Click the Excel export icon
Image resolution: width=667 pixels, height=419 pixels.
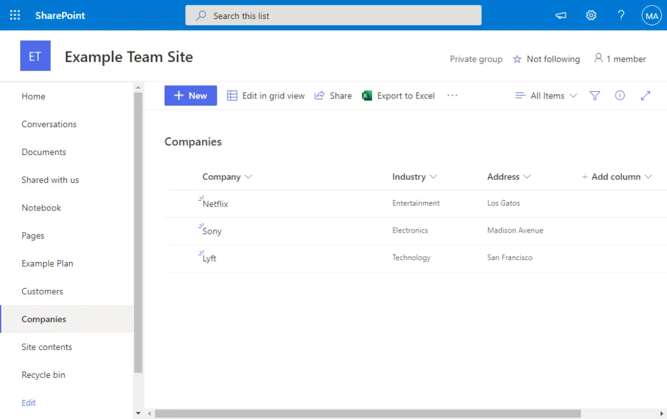[x=367, y=96]
